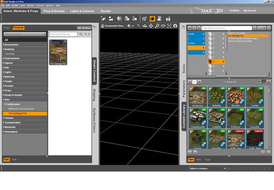Click the library folder horizontal scrollbar

pyautogui.click(x=241, y=76)
